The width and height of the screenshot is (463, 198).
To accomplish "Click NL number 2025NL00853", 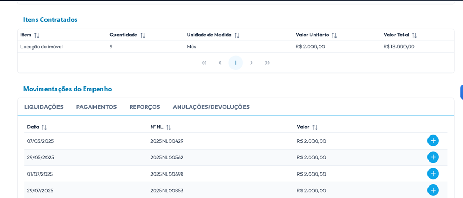I will pyautogui.click(x=167, y=190).
